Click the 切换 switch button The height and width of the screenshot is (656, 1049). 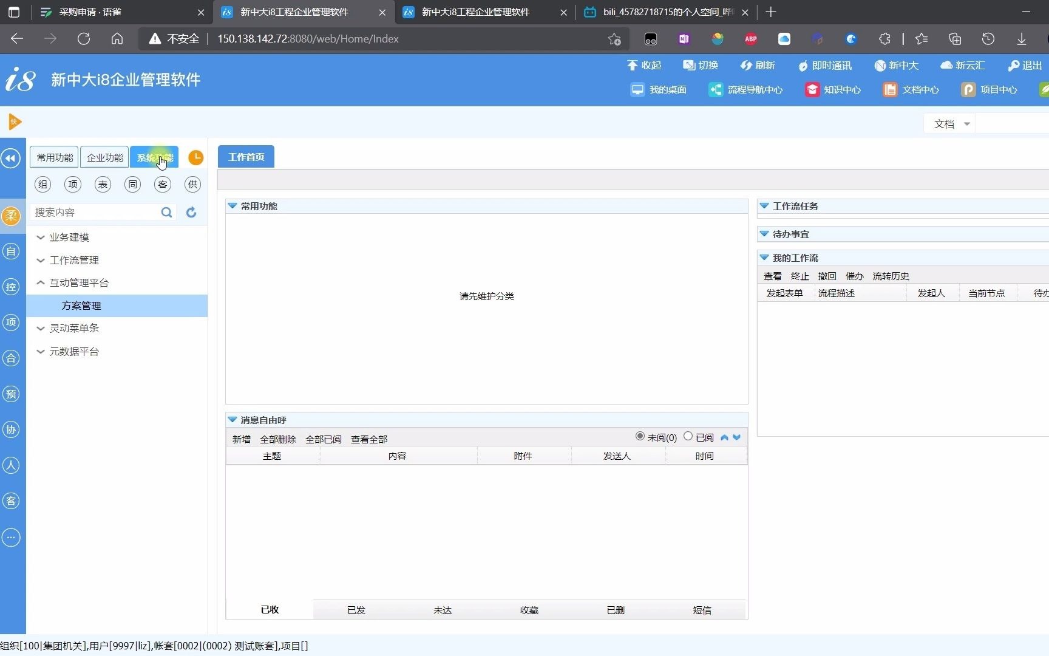pos(701,65)
